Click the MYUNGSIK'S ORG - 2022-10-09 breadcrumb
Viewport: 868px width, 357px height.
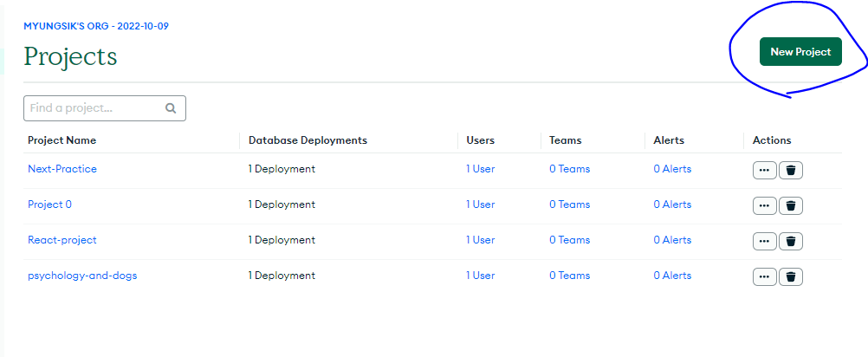click(96, 26)
